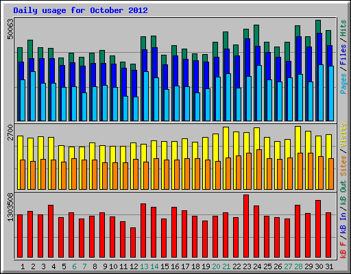This screenshot has width=351, height=274.
Task: Click the yellow visits bar for day 21
Action: pyautogui.click(x=226, y=142)
